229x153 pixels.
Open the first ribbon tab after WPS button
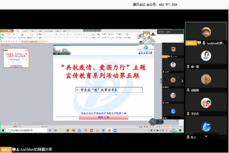coord(18,30)
